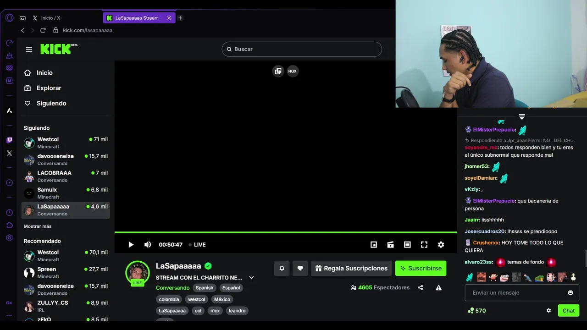Insert the goose emote in chat
The image size is (587, 330).
tap(573, 277)
